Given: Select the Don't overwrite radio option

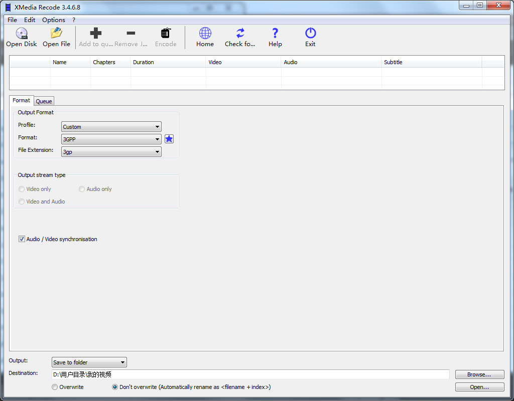Looking at the screenshot, I should click(x=115, y=387).
